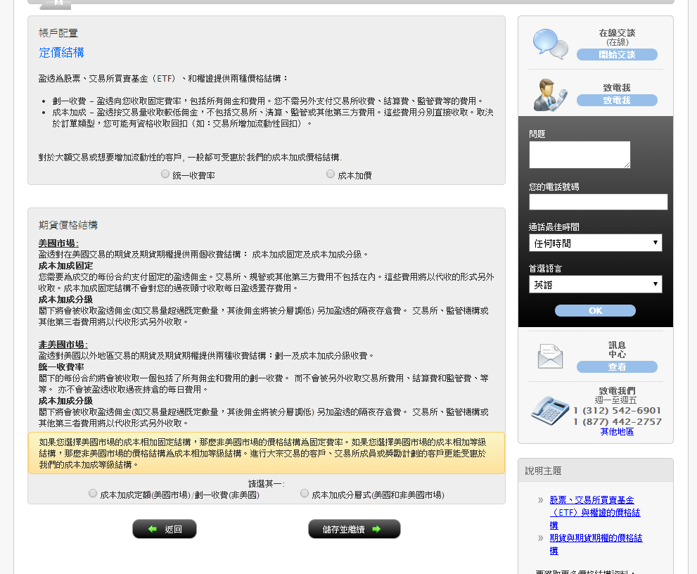The width and height of the screenshot is (697, 574).
Task: Click the 您的電話號碼 input field
Action: [598, 202]
